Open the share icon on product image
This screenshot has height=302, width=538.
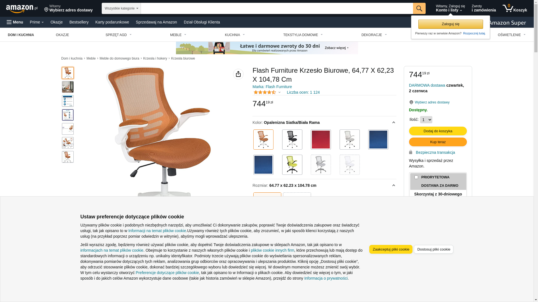tap(238, 74)
